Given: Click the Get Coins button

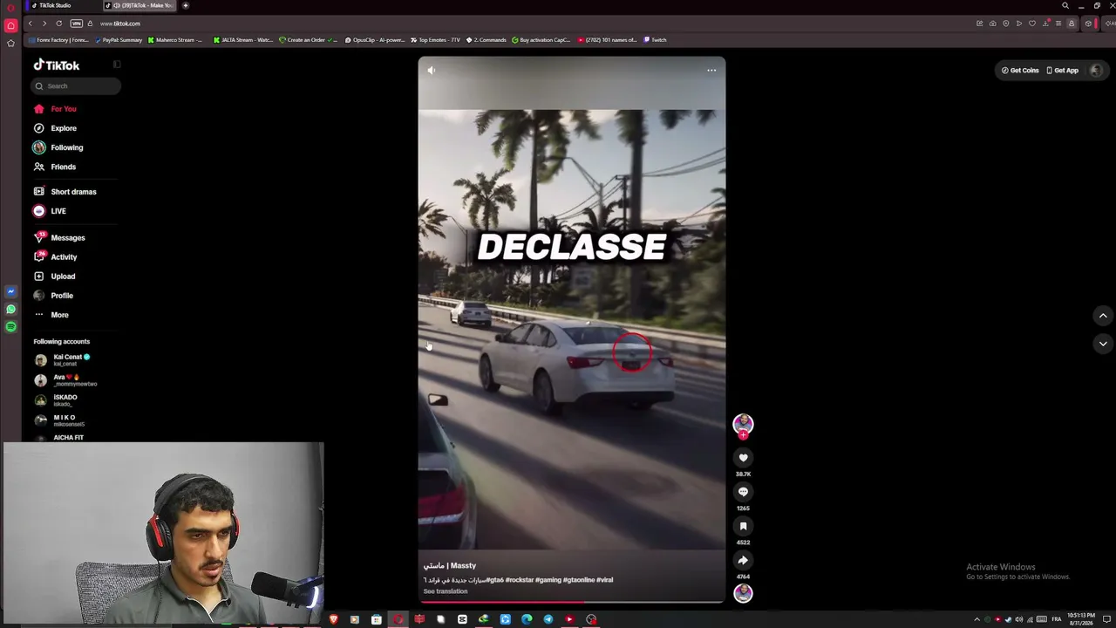Looking at the screenshot, I should point(1020,71).
